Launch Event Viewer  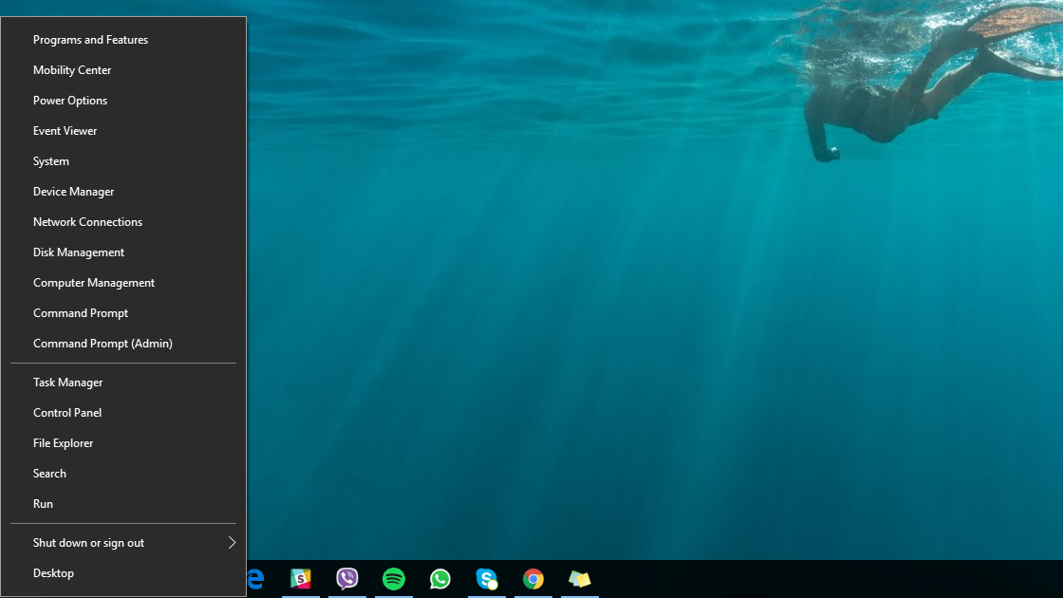click(65, 131)
